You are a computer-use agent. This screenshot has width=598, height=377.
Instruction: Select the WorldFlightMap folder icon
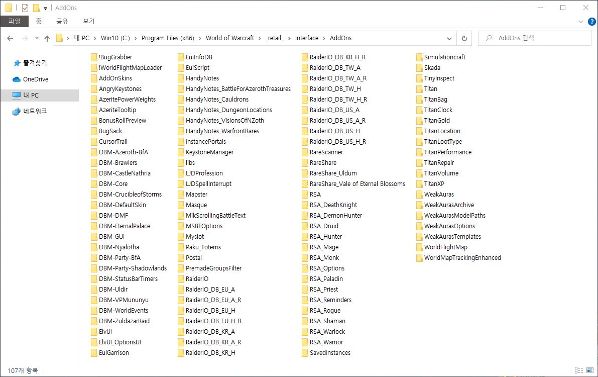point(420,247)
